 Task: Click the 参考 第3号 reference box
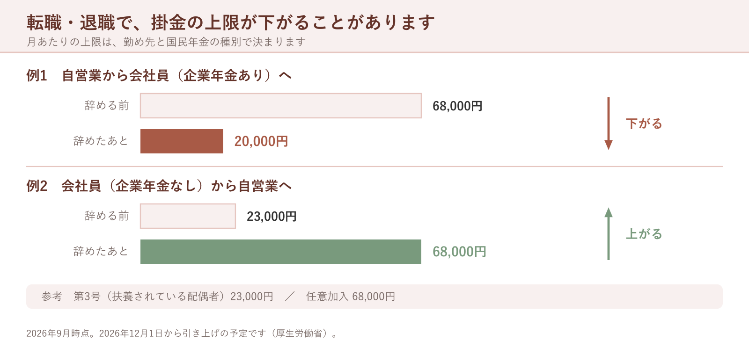point(374,297)
